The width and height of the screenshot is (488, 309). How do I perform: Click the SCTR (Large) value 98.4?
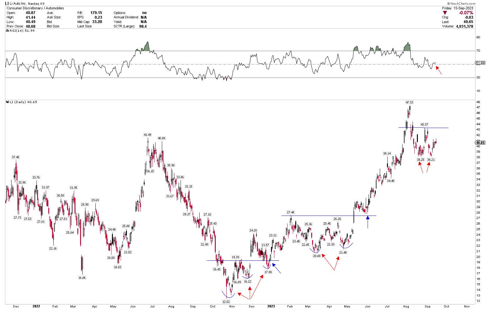point(143,26)
